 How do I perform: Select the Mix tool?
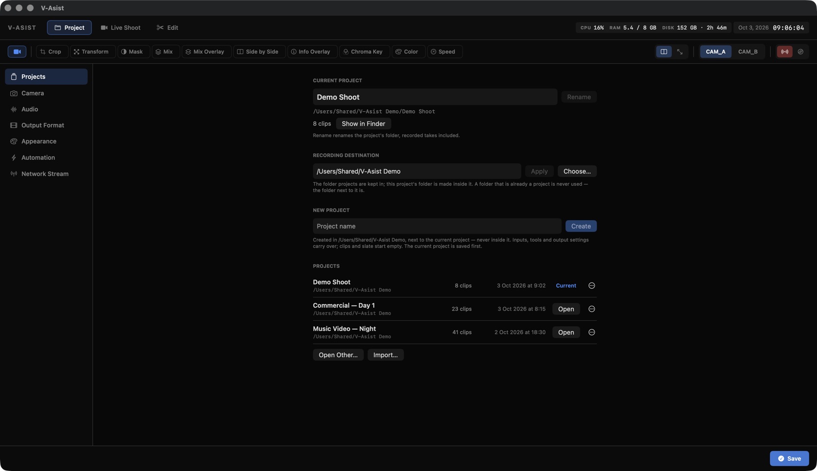(165, 52)
